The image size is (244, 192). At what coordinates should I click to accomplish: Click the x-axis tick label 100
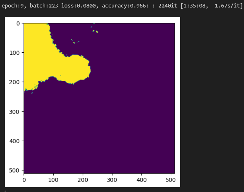click(53, 180)
